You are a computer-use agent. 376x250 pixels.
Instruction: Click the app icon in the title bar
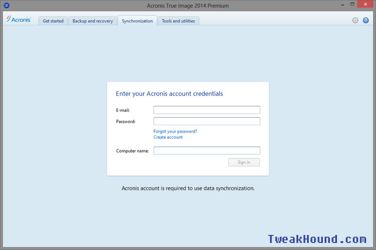pos(6,6)
